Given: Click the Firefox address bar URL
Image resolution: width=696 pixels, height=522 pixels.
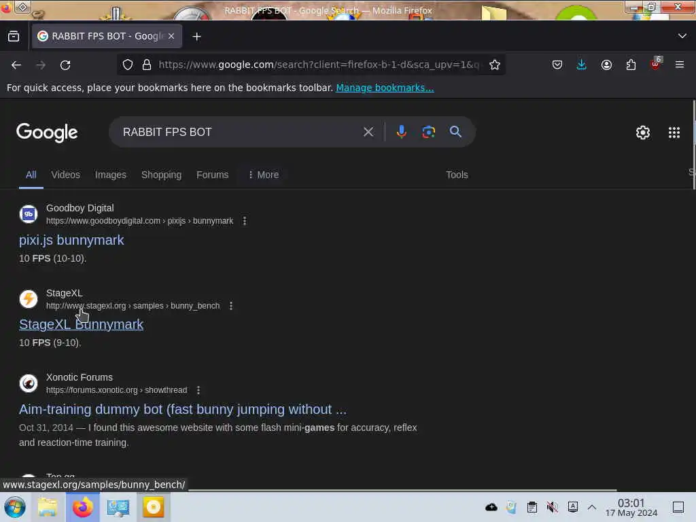Looking at the screenshot, I should point(319,65).
